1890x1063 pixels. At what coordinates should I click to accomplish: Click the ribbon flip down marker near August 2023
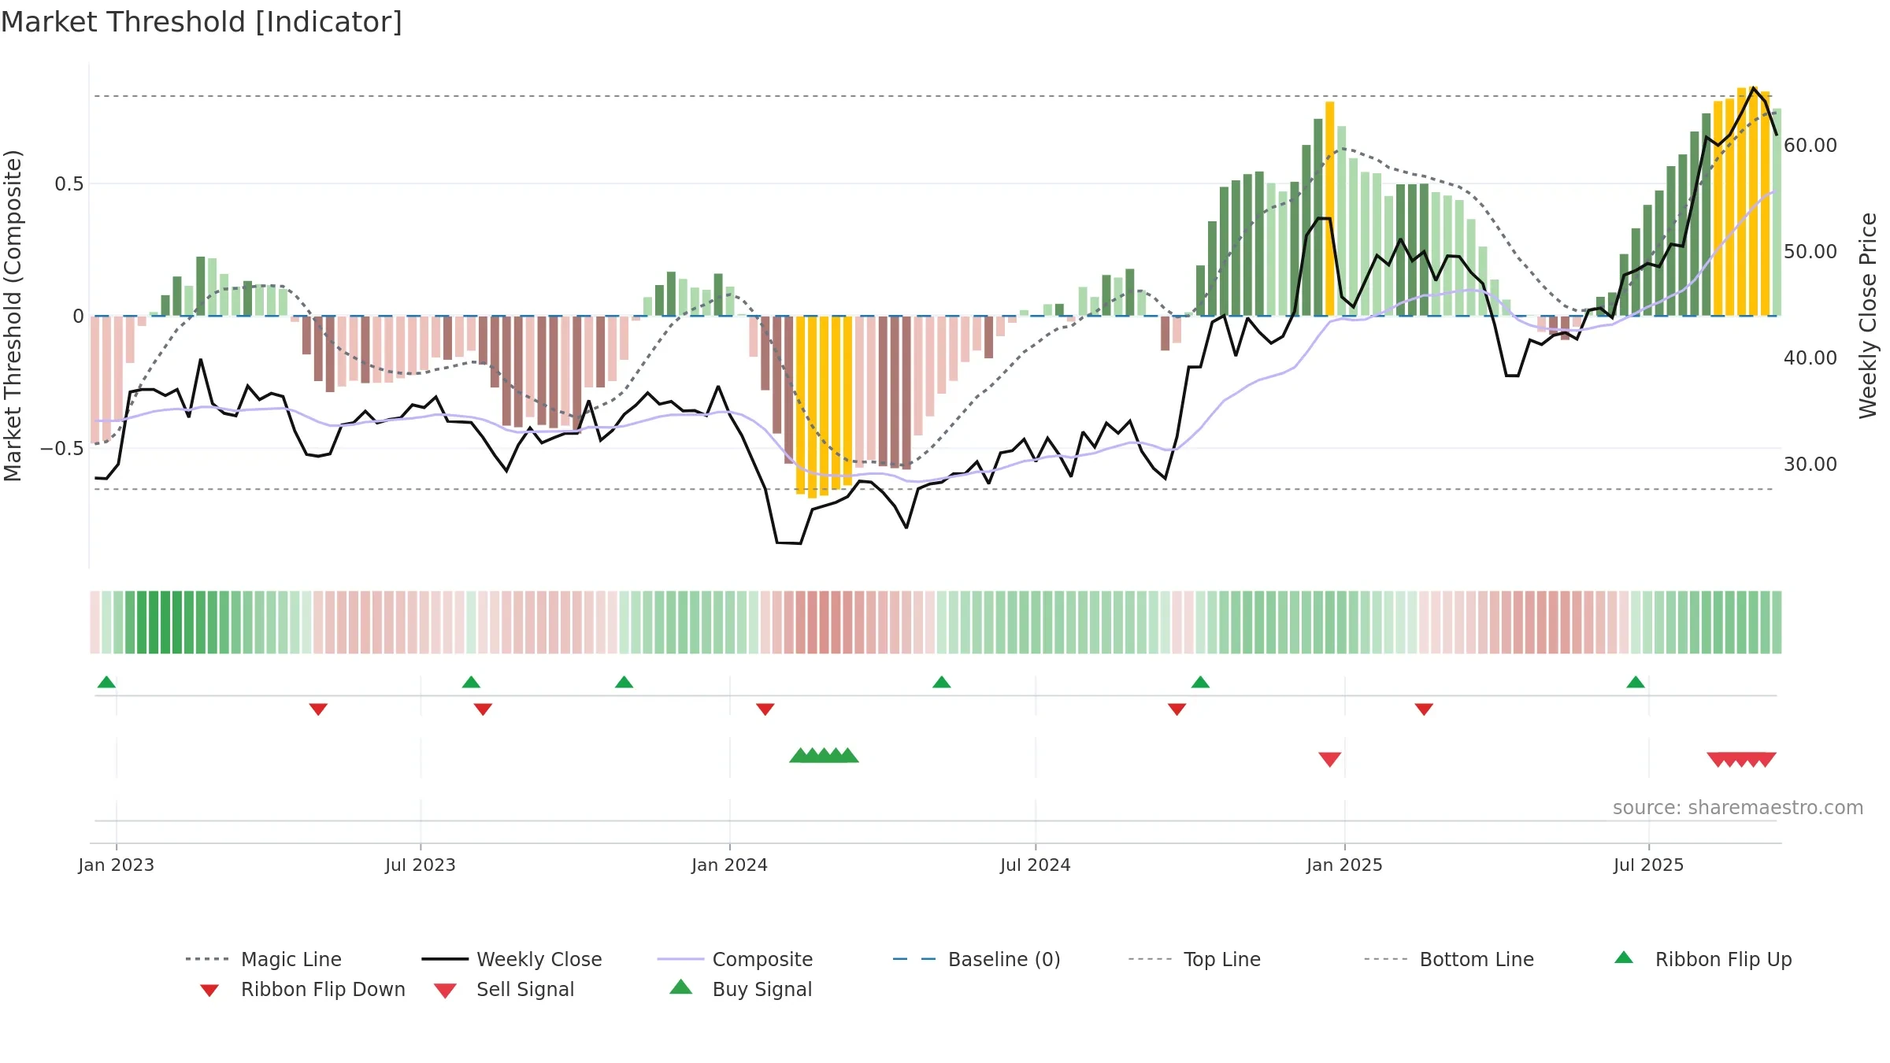click(483, 709)
